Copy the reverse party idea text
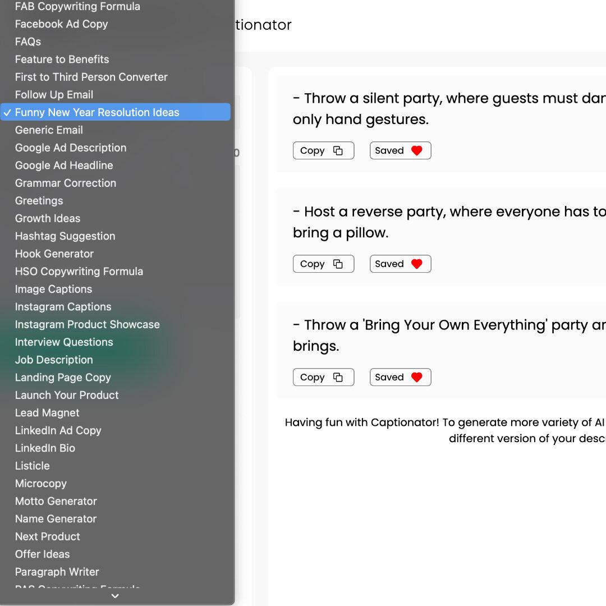This screenshot has width=606, height=606. [x=324, y=264]
